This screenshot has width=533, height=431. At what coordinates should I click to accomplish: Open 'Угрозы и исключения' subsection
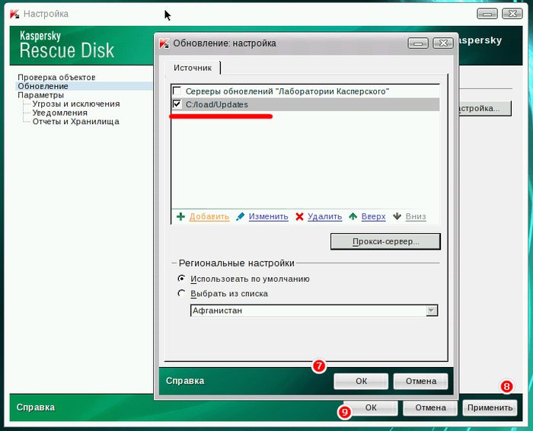(76, 104)
